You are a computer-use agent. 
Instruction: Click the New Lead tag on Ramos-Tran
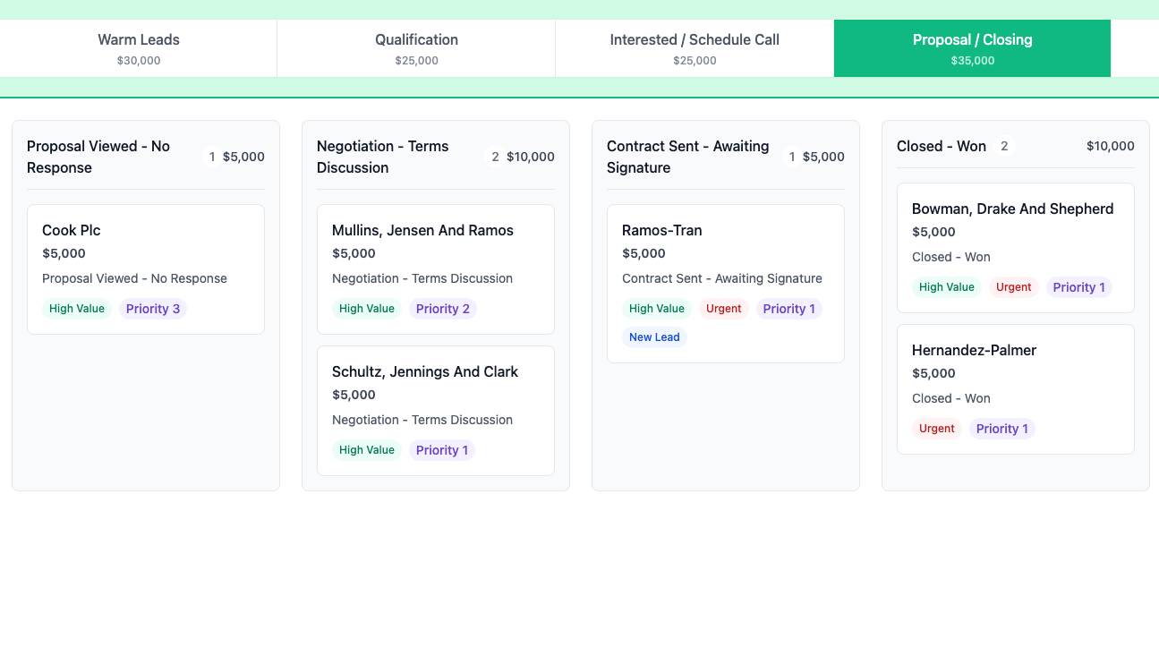654,337
